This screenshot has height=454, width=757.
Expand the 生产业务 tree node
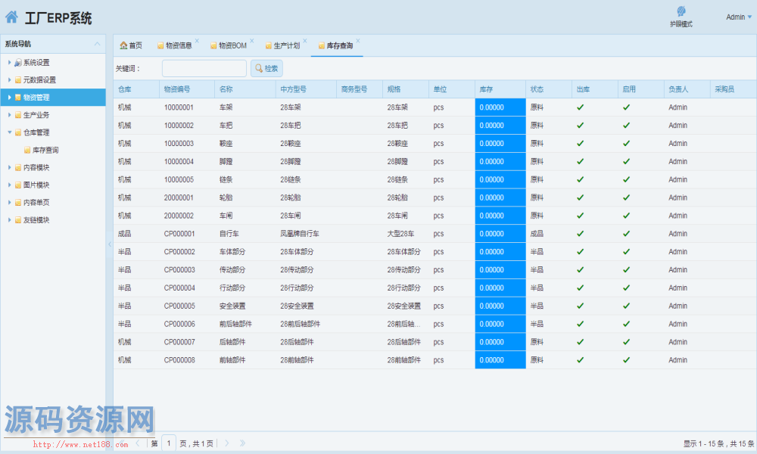[x=9, y=115]
